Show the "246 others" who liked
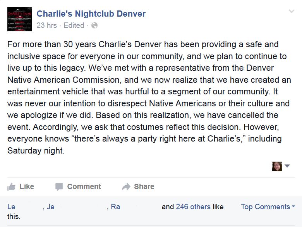Viewport: 302px width, 227px height. (x=193, y=207)
